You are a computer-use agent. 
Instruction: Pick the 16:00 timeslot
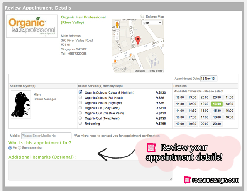click(x=229, y=111)
